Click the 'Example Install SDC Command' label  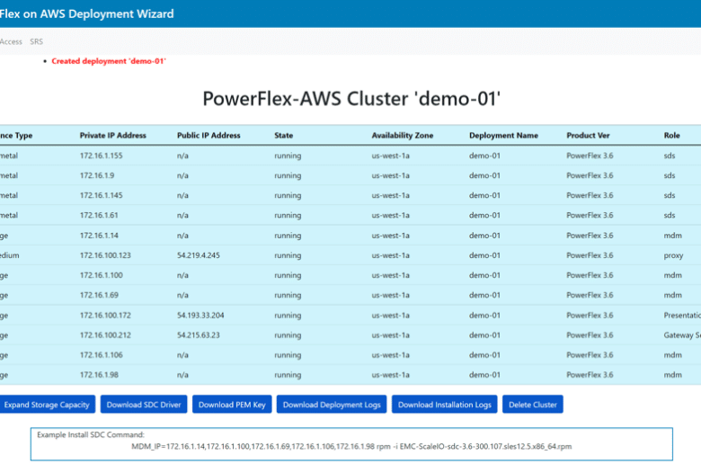(x=91, y=434)
